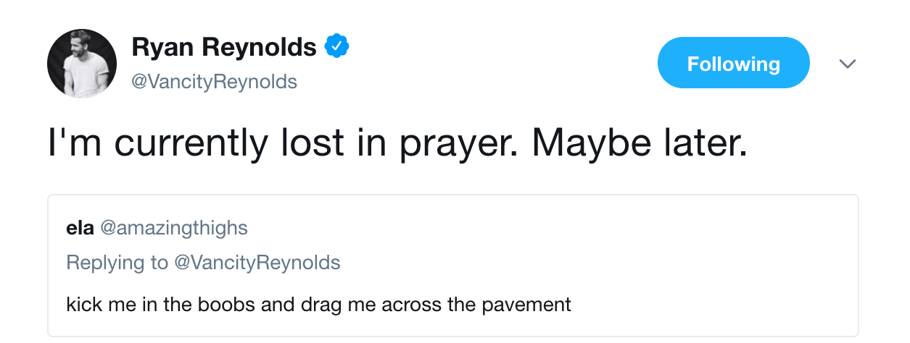Visit the @VancityReynolds handle under the name
This screenshot has height=343, width=910.
214,82
